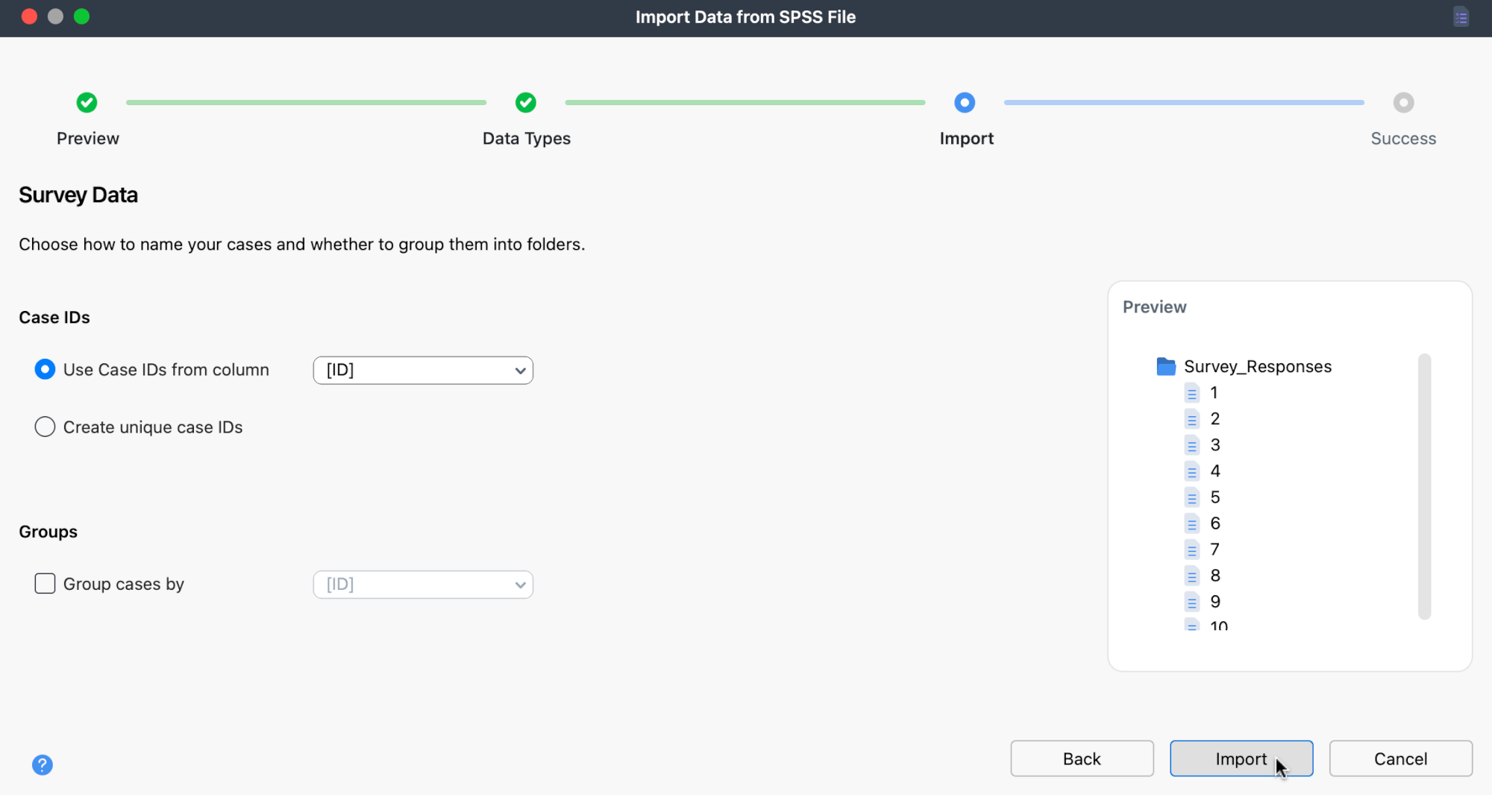Click the document icon for case 2

point(1192,418)
